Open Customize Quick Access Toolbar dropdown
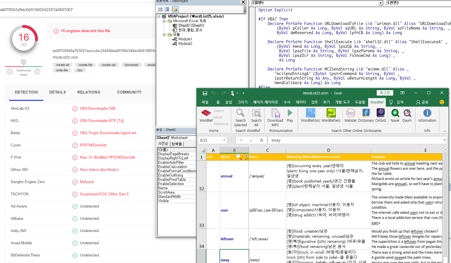Screen dimensions: 451x263 point(243,93)
